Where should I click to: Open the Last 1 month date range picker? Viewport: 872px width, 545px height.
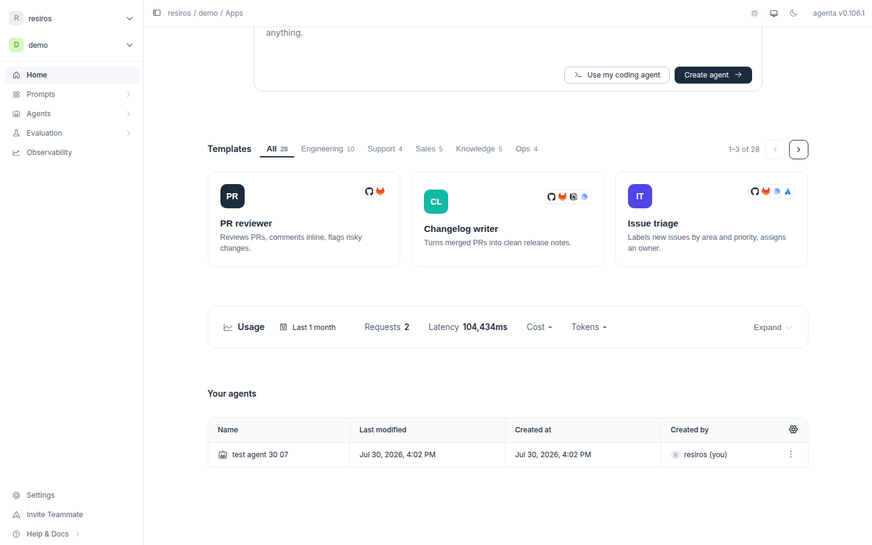pos(308,328)
